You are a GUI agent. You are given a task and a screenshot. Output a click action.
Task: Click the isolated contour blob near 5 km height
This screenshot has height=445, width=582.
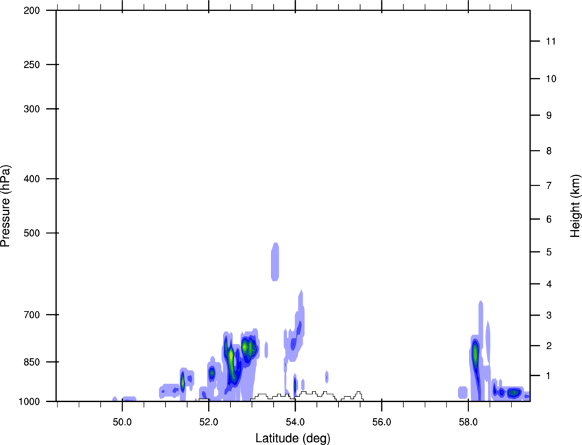click(275, 262)
